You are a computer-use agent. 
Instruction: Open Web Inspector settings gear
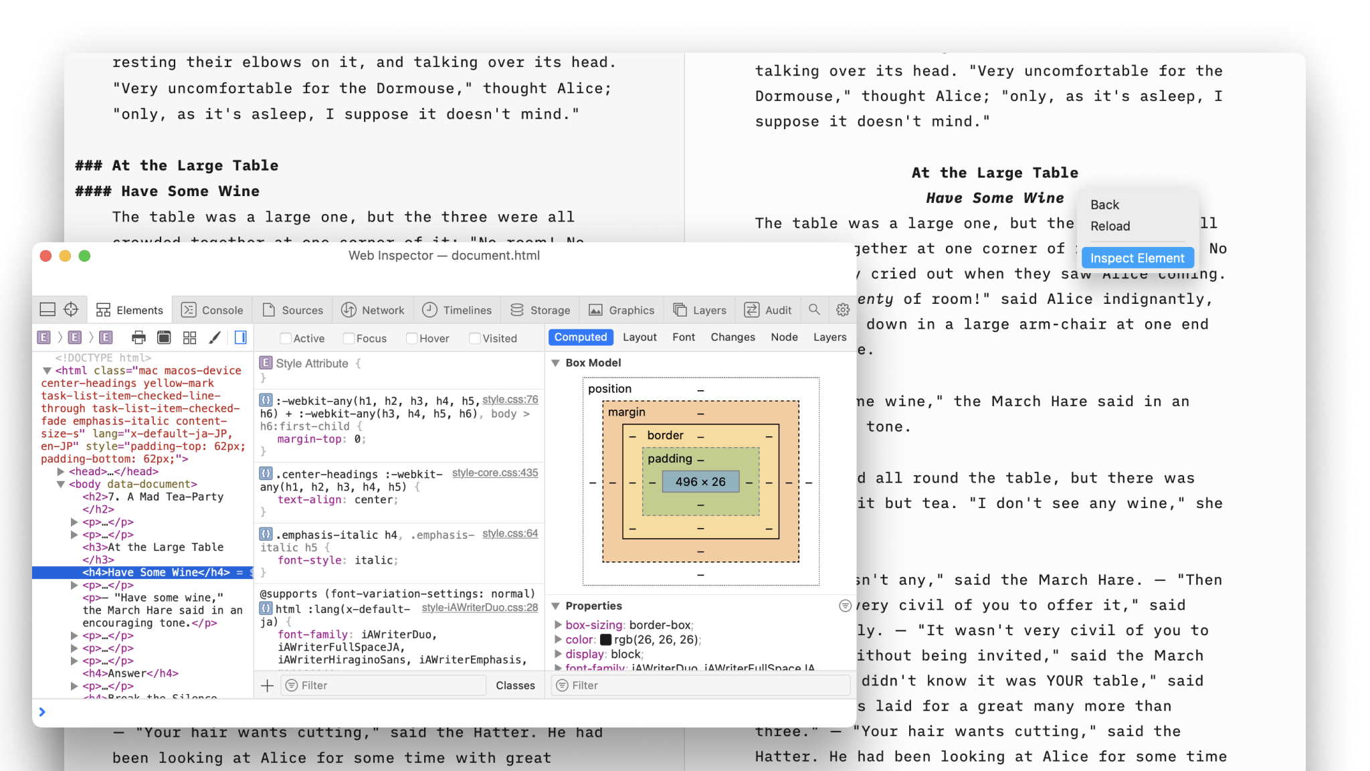coord(843,309)
